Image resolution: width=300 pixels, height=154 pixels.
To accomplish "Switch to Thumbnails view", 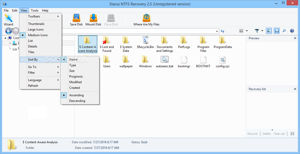I will click(x=41, y=24).
